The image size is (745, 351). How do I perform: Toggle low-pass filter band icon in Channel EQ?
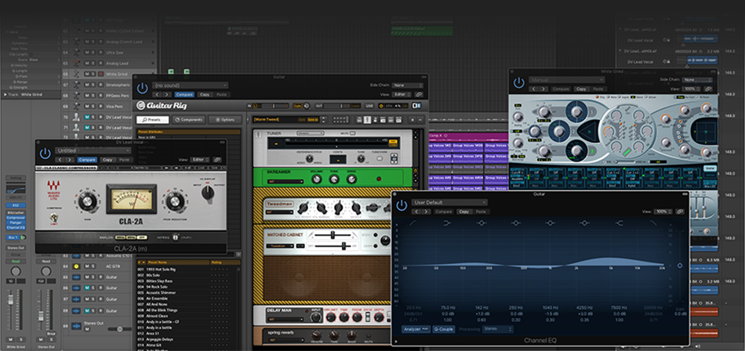[652, 223]
